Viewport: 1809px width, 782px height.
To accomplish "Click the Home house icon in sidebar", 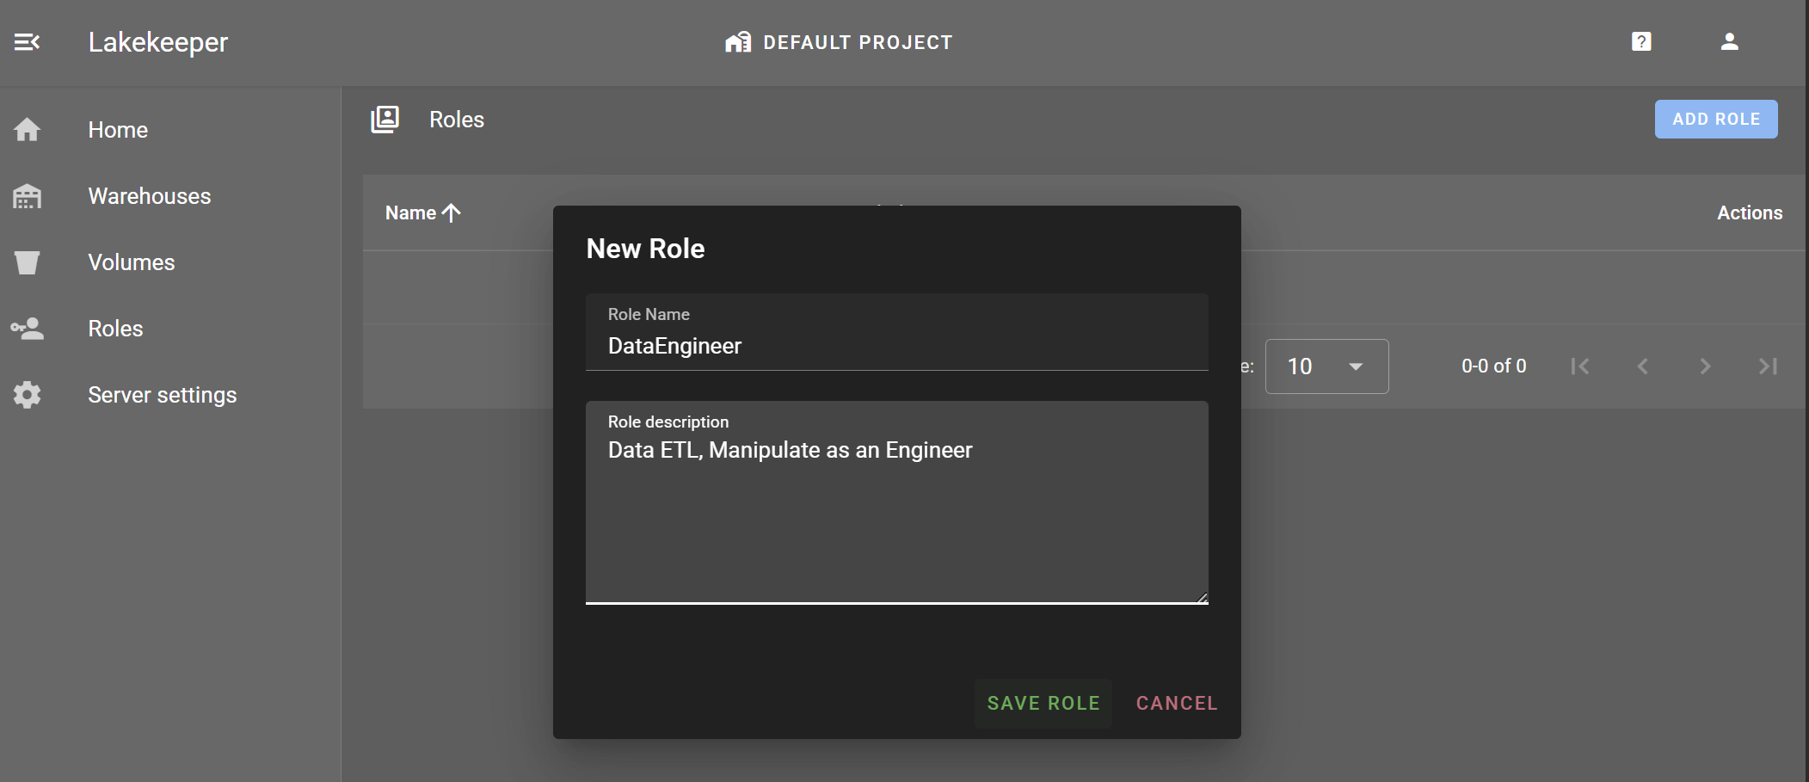I will click(x=27, y=130).
